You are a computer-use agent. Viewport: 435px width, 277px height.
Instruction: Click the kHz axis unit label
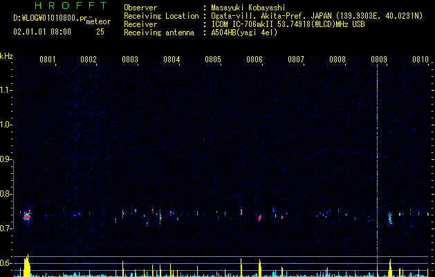pos(6,56)
